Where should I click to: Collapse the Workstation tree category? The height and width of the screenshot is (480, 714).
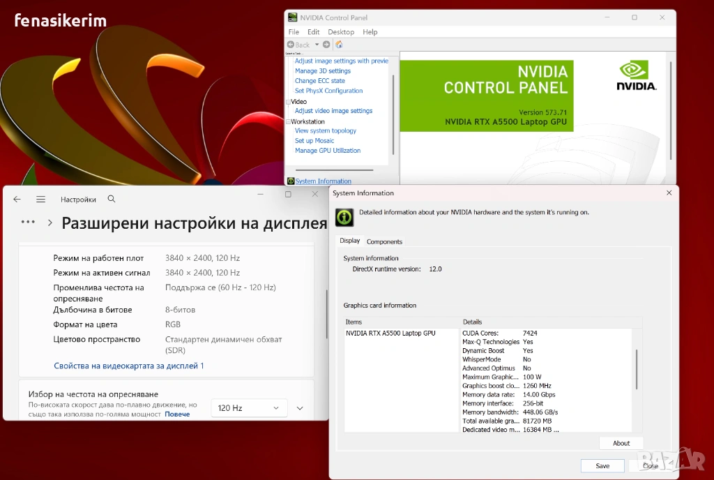pos(289,122)
